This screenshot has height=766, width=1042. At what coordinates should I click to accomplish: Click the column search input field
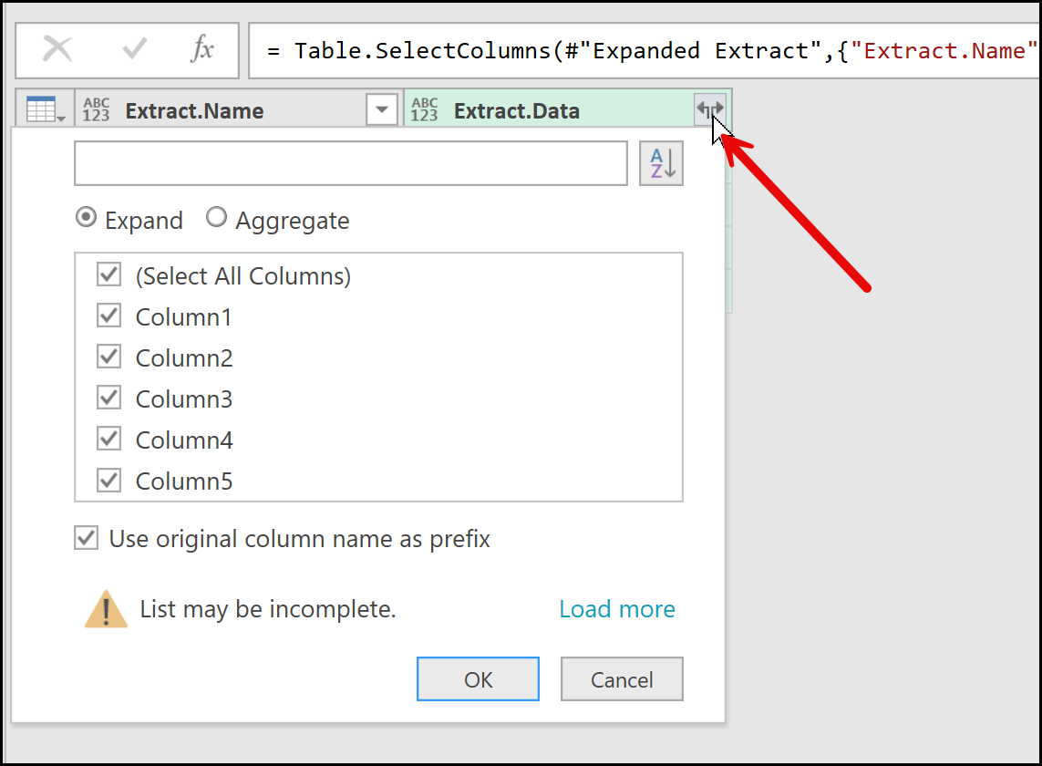point(351,164)
